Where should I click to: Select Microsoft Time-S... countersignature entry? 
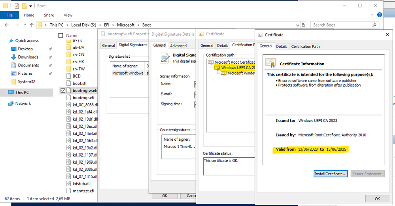pos(179,147)
